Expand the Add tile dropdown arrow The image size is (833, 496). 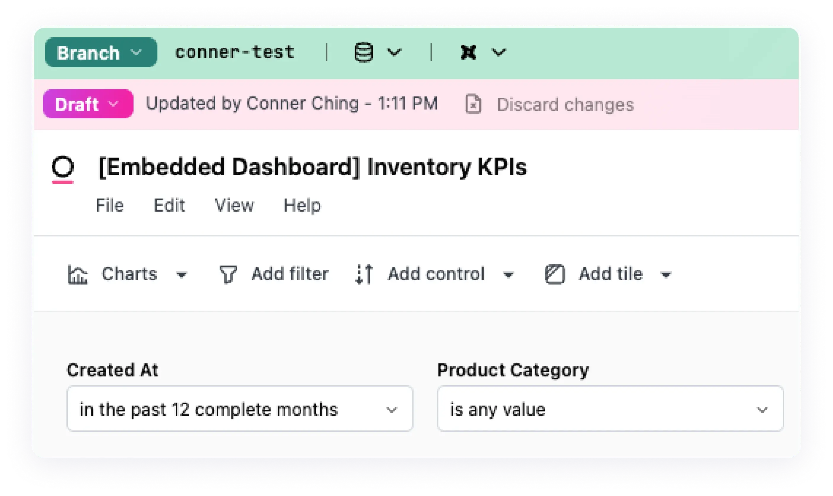click(x=666, y=276)
